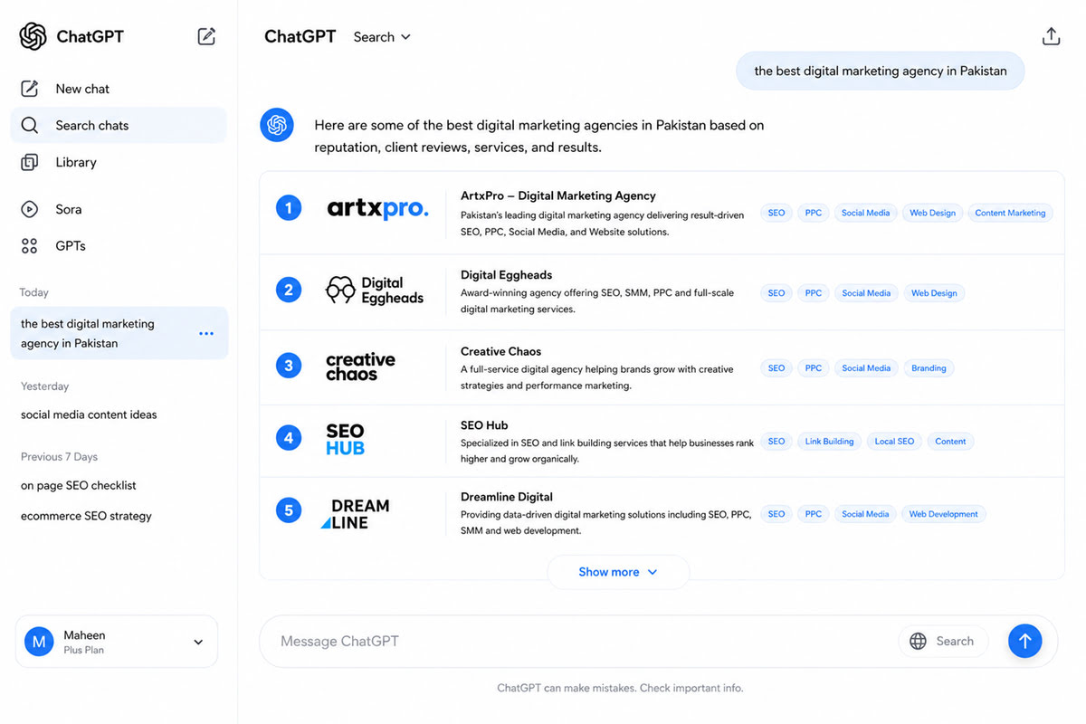
Task: Open options menu for the current chat
Action: [206, 333]
